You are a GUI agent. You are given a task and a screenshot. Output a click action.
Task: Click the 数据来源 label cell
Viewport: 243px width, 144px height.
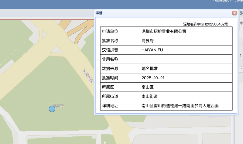pyautogui.click(x=120, y=69)
